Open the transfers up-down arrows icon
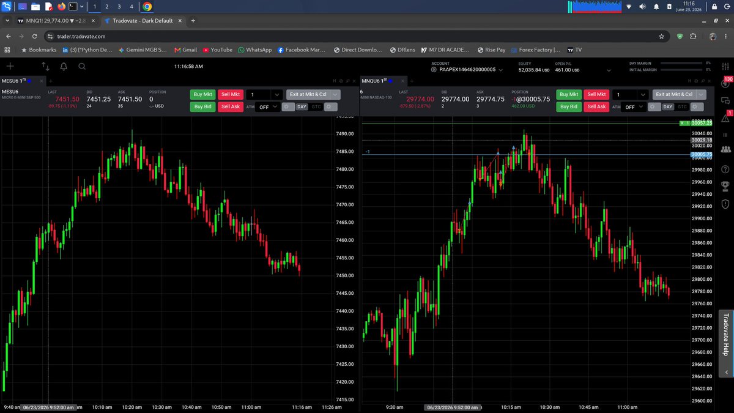The height and width of the screenshot is (413, 734). pyautogui.click(x=45, y=66)
